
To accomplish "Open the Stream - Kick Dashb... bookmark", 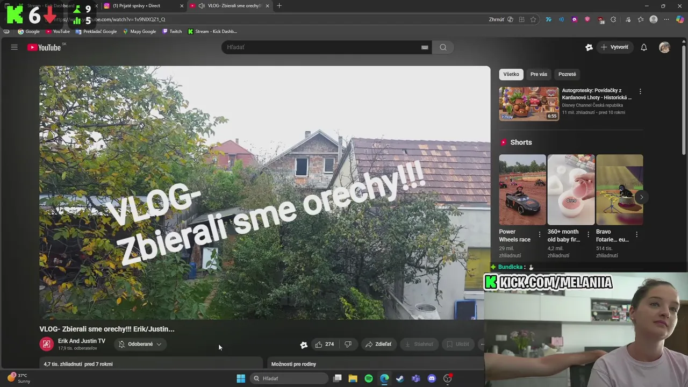I will (x=212, y=31).
